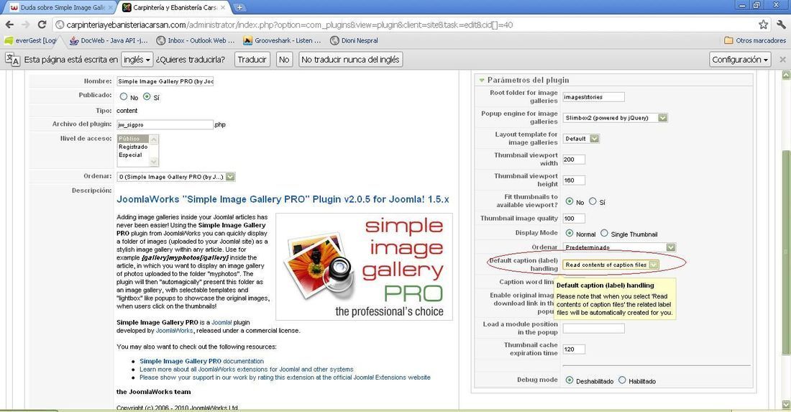Select Single Thumbnail display mode

point(604,233)
